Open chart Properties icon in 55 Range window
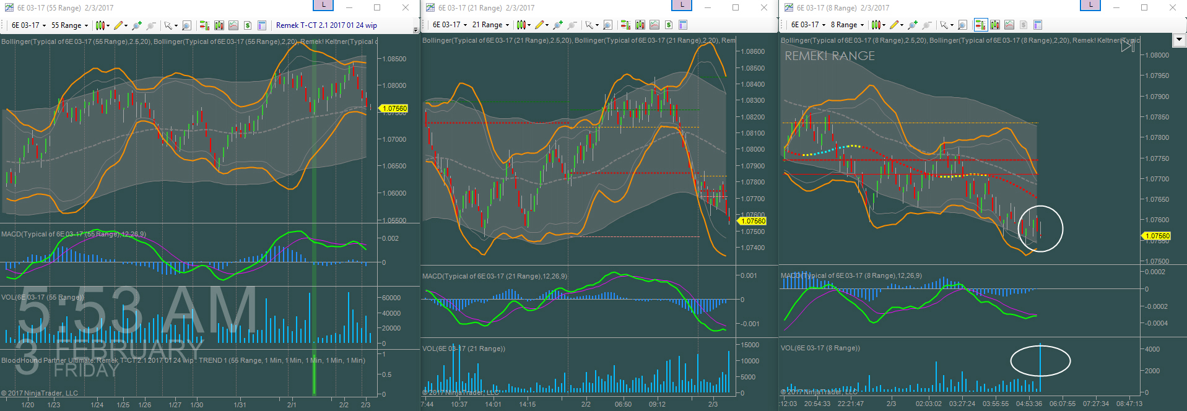The width and height of the screenshot is (1187, 411). [x=262, y=25]
